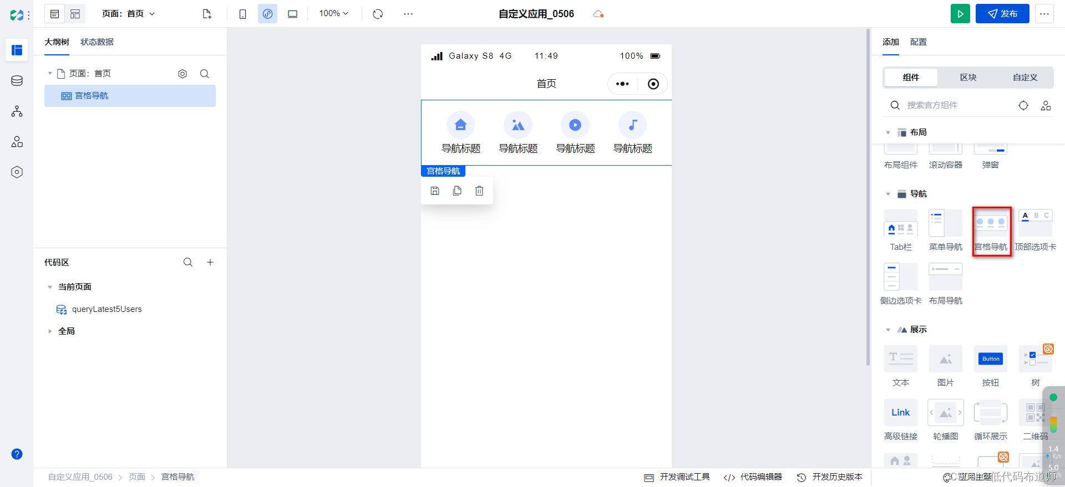Viewport: 1065px width, 487px height.
Task: Click the music note grid navigation item
Action: point(632,133)
